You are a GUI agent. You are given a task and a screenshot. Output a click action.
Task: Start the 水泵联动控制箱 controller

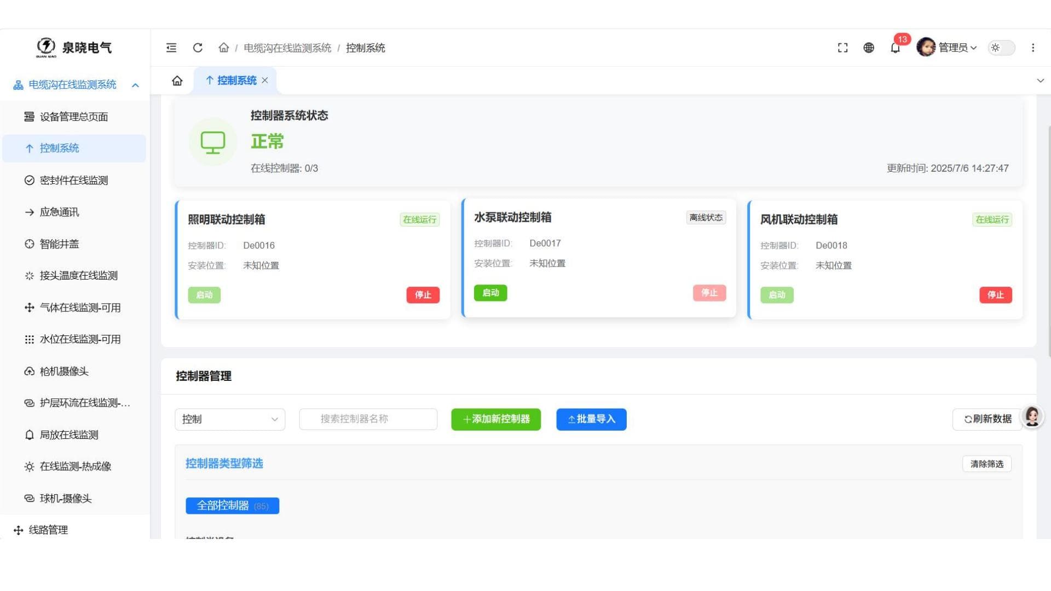[490, 293]
